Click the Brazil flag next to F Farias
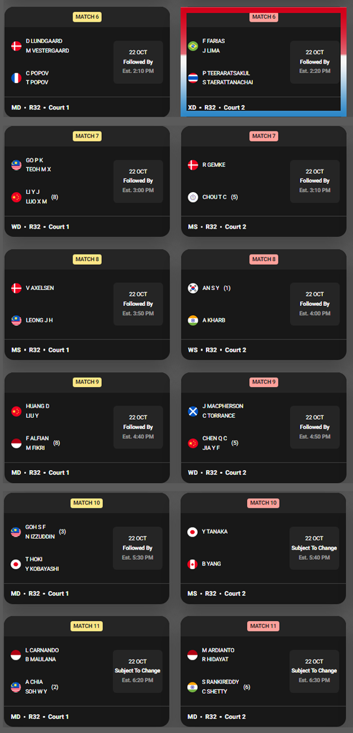The width and height of the screenshot is (353, 733). 193,46
